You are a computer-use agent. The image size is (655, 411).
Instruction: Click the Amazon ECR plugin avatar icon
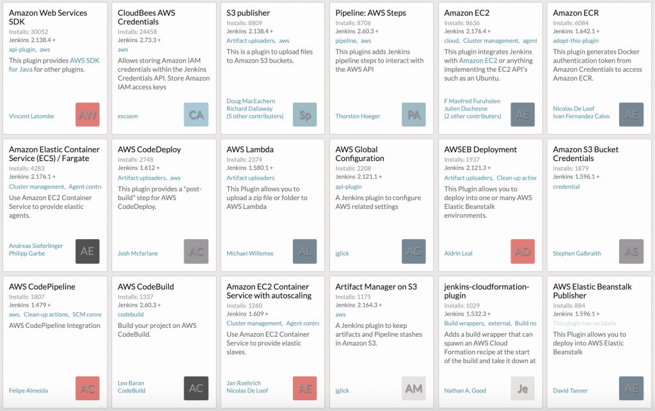[631, 114]
